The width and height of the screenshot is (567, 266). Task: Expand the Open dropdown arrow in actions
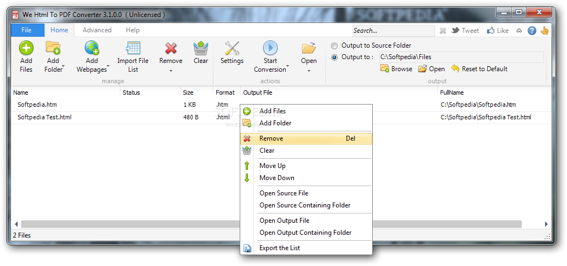pyautogui.click(x=309, y=71)
